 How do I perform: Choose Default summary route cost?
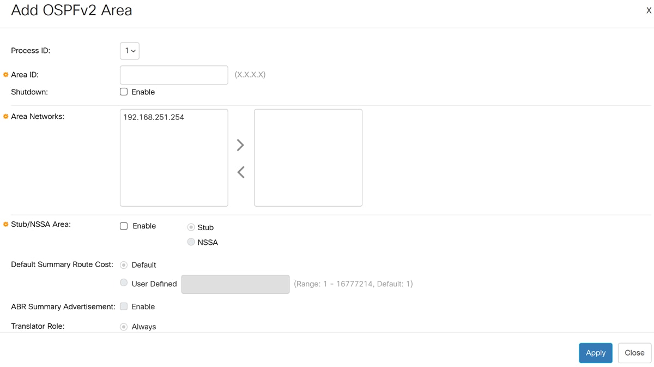tap(124, 265)
